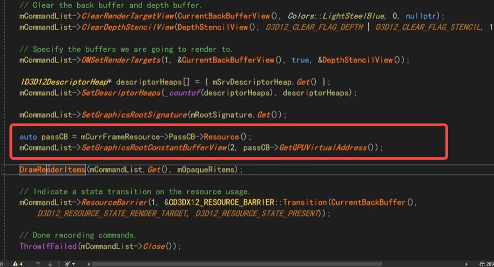Screen dimensions: 494x267
Task: Click the auto keyword before passCB
Action: pos(28,137)
